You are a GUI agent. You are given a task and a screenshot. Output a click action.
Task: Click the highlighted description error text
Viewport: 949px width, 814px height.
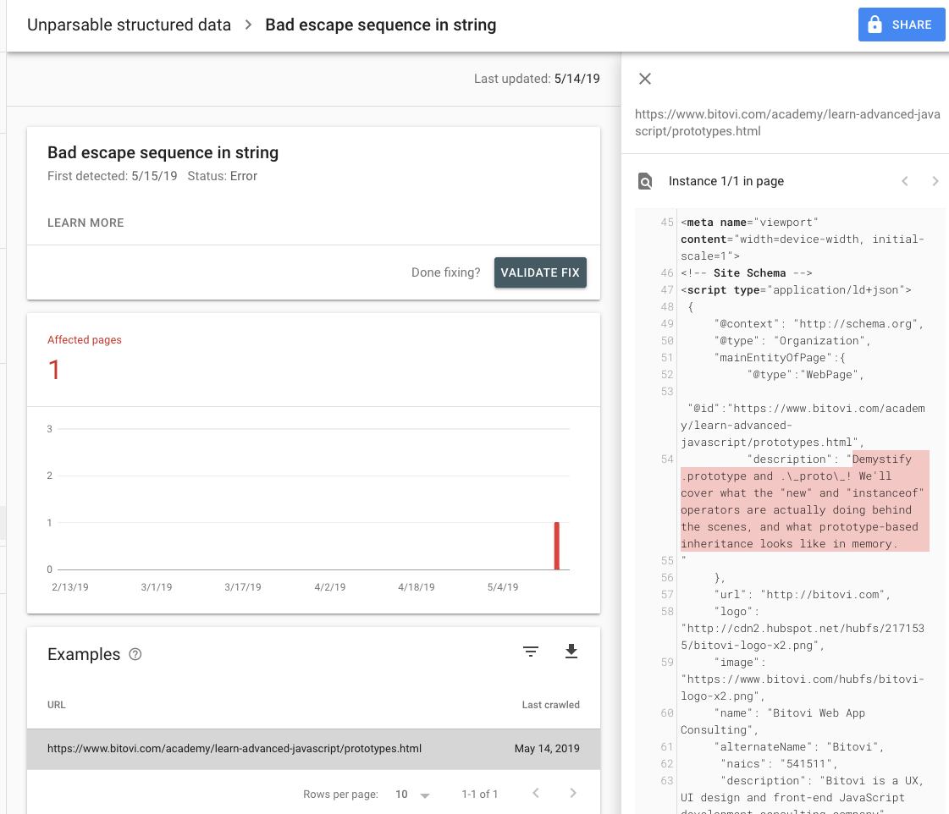pyautogui.click(x=804, y=501)
